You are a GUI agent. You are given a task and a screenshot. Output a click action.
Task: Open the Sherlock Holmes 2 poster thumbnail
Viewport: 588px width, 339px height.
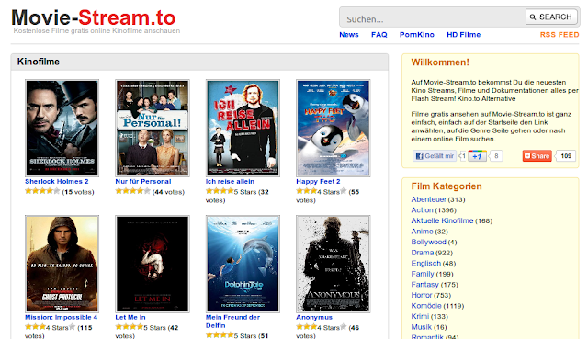(62, 128)
